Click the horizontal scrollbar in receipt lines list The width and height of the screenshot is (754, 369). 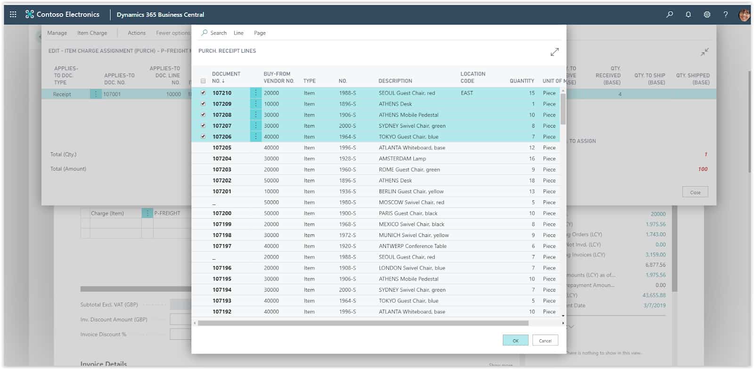tap(363, 323)
